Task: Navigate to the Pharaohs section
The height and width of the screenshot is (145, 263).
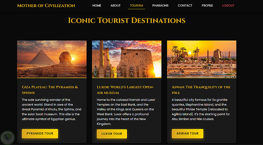Action: (160, 6)
